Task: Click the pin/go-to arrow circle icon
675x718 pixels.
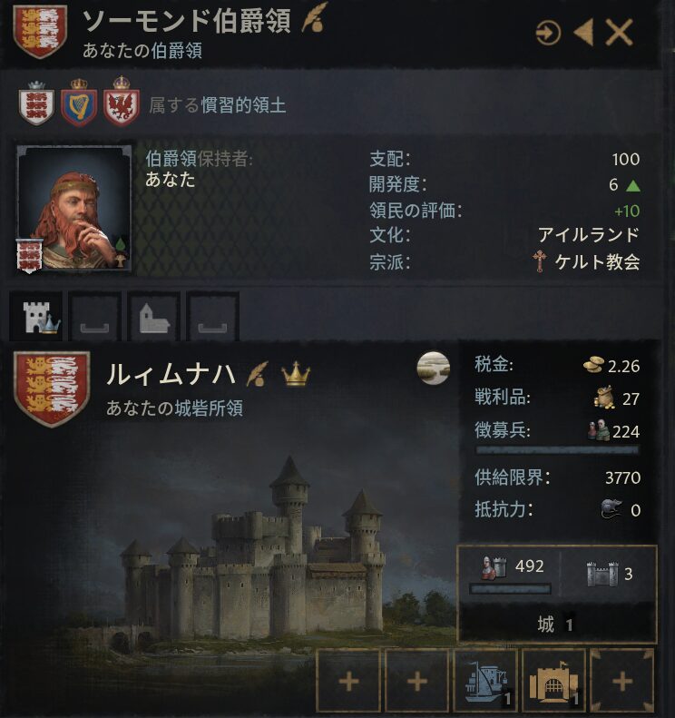Action: point(548,33)
